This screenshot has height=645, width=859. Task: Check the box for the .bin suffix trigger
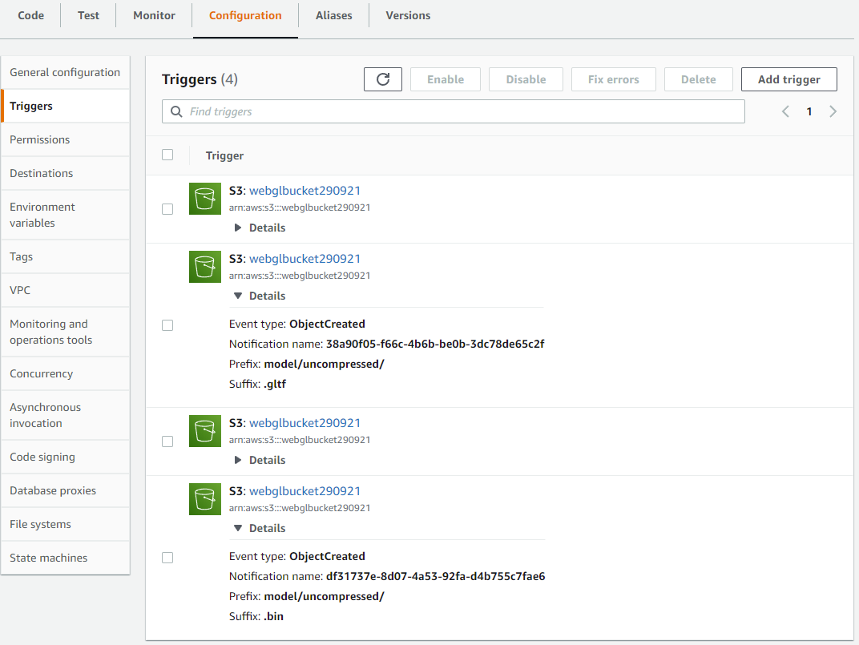tap(167, 558)
